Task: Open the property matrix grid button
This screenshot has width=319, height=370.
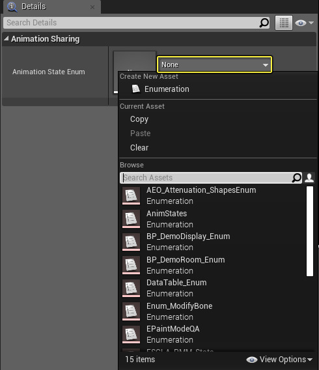Action: 284,23
